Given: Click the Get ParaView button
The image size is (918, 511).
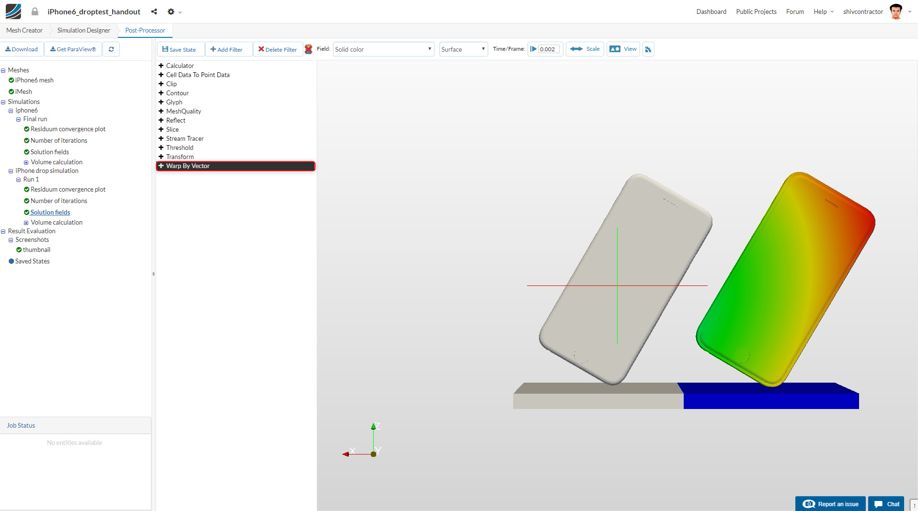Looking at the screenshot, I should (x=73, y=49).
